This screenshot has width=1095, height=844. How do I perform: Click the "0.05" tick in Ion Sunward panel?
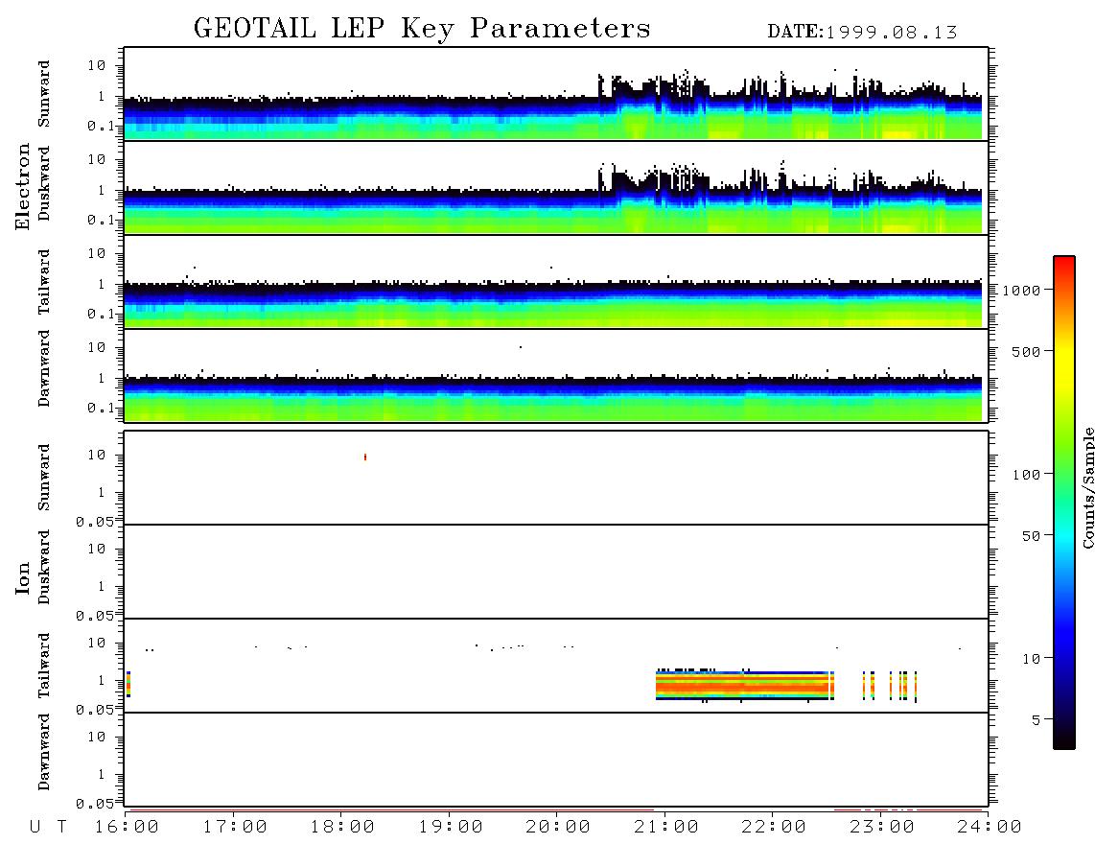pyautogui.click(x=95, y=521)
